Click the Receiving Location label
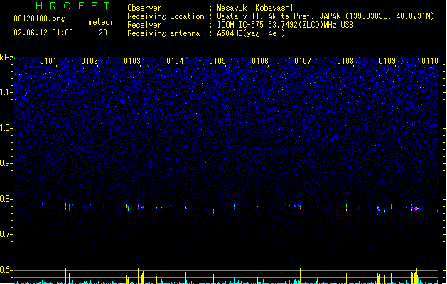 pyautogui.click(x=166, y=16)
